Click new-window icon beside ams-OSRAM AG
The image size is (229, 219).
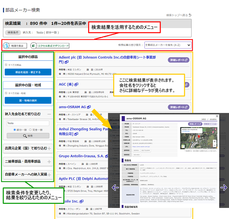pos(89,107)
